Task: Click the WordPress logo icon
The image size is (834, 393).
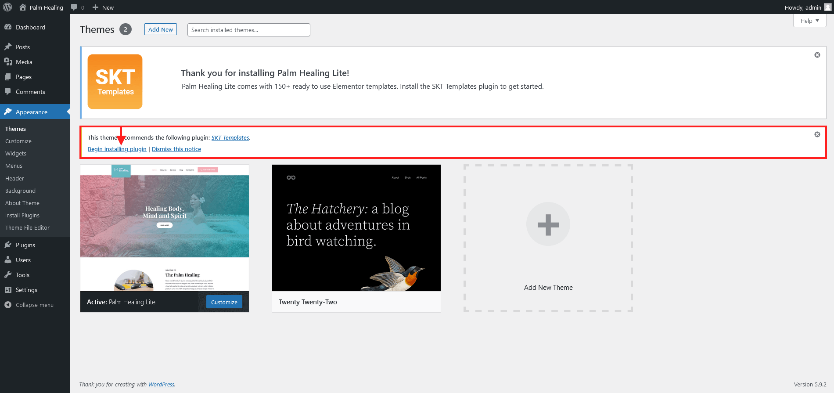Action: (x=7, y=7)
